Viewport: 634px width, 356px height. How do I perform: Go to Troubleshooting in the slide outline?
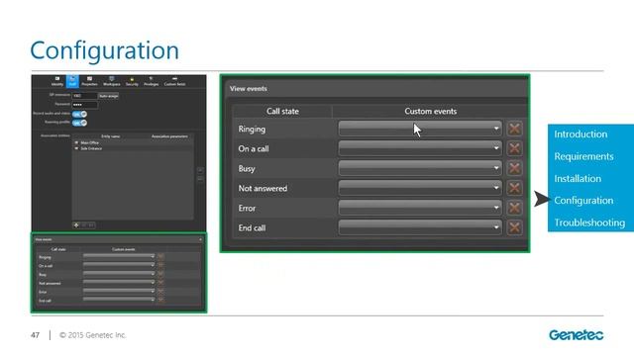click(x=589, y=222)
